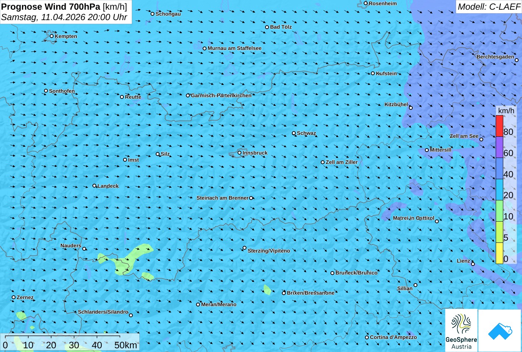Click the 'Brixen/Bressanone' label
522x352 pixels.
pyautogui.click(x=311, y=293)
